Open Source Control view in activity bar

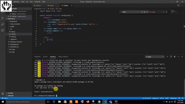(3, 18)
